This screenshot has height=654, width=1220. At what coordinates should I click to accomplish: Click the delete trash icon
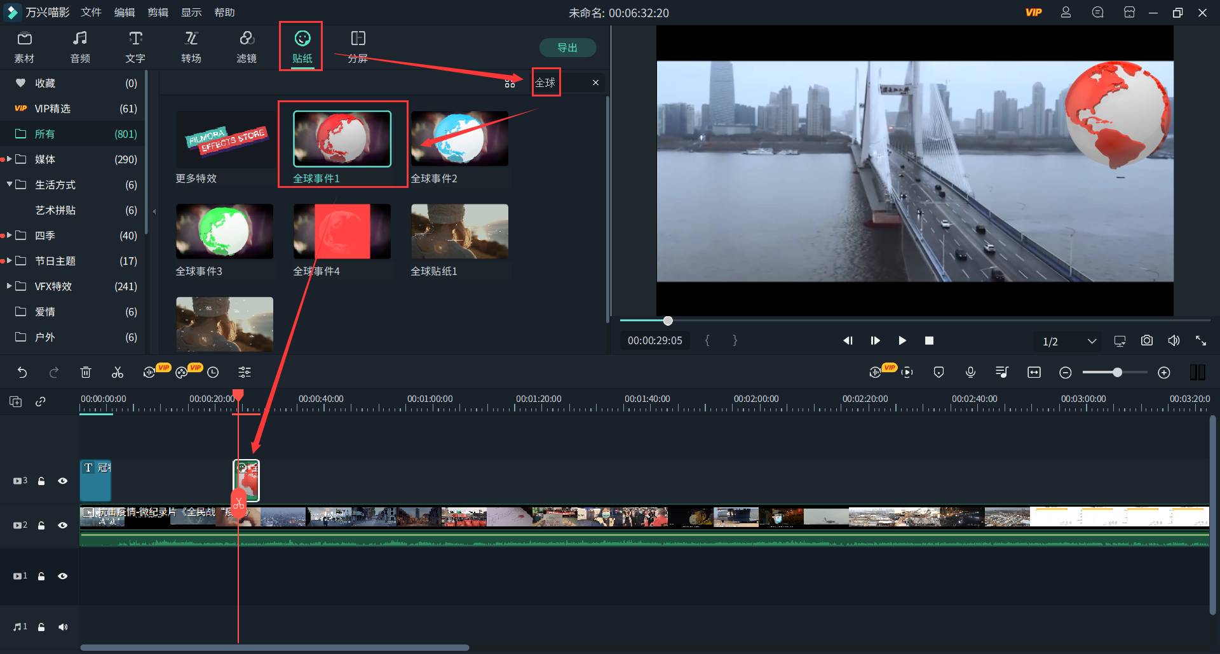pos(86,373)
